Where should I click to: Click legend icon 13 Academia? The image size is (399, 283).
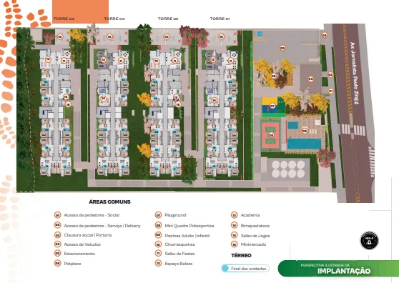tap(234, 215)
